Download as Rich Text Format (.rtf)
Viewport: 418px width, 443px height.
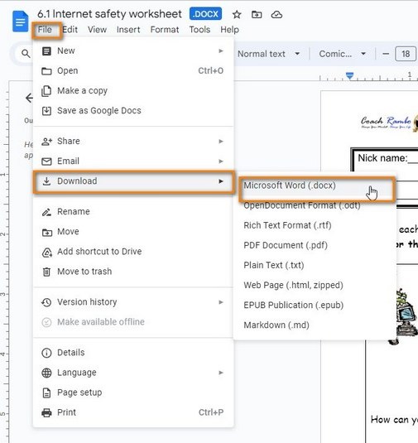coord(315,225)
